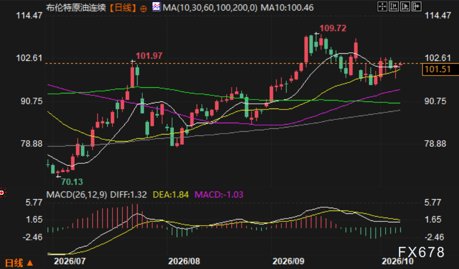Click the MA(10,30,60,100,200,0) parameters label
459x269 pixels.
click(210, 7)
